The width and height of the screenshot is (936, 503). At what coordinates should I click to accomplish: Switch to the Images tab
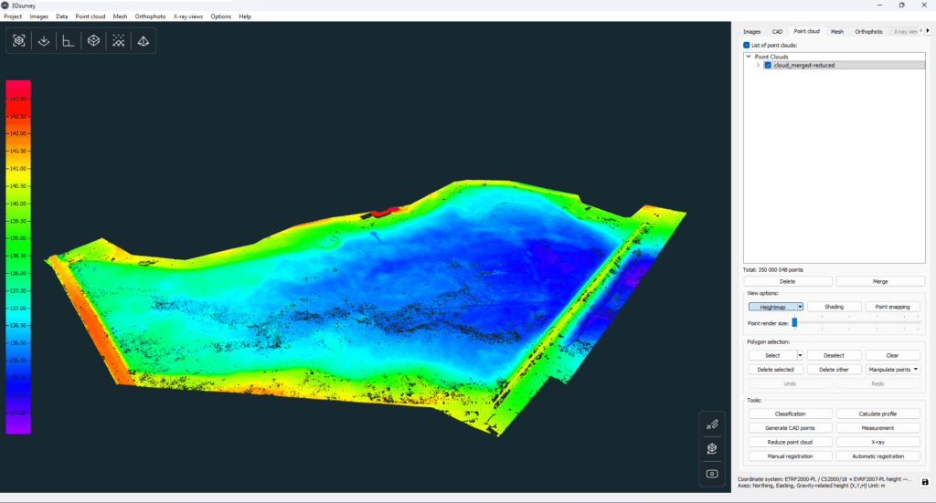[751, 32]
